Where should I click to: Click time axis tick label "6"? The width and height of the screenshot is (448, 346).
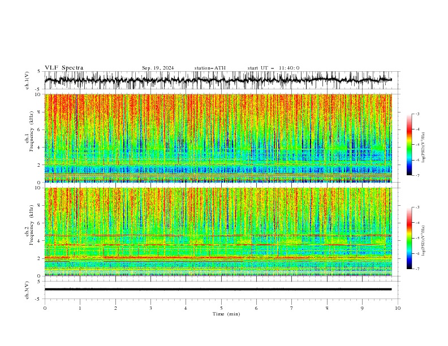pyautogui.click(x=256, y=308)
